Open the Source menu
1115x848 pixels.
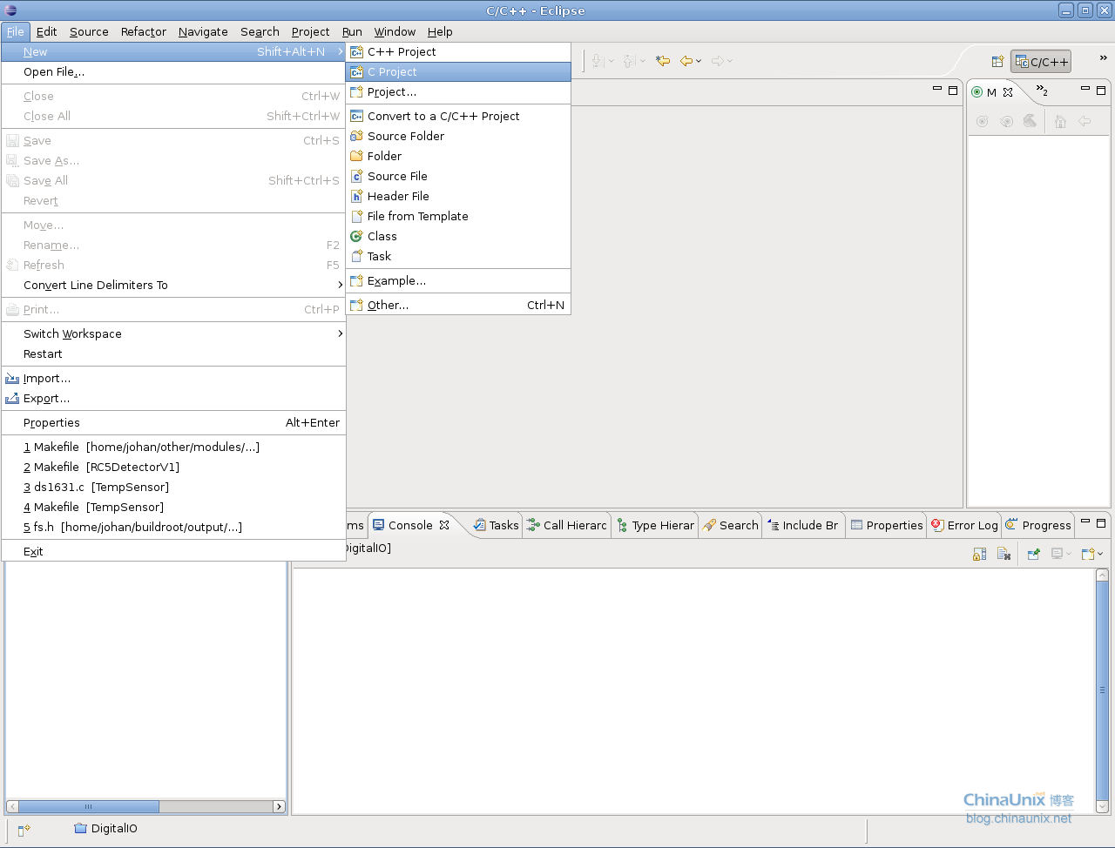point(89,31)
